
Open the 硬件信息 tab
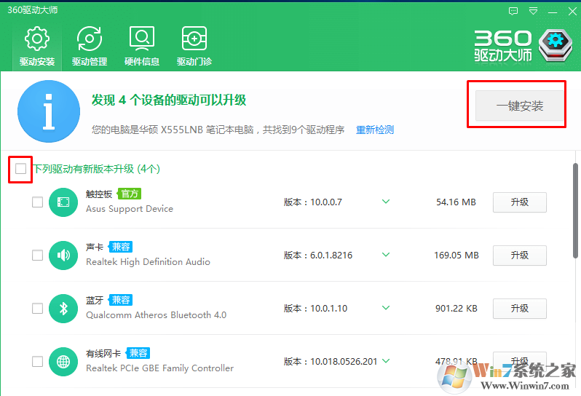142,46
